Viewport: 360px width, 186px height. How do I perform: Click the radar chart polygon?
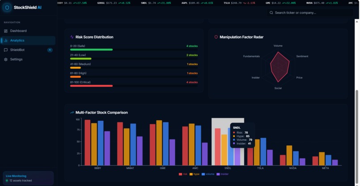[279, 67]
